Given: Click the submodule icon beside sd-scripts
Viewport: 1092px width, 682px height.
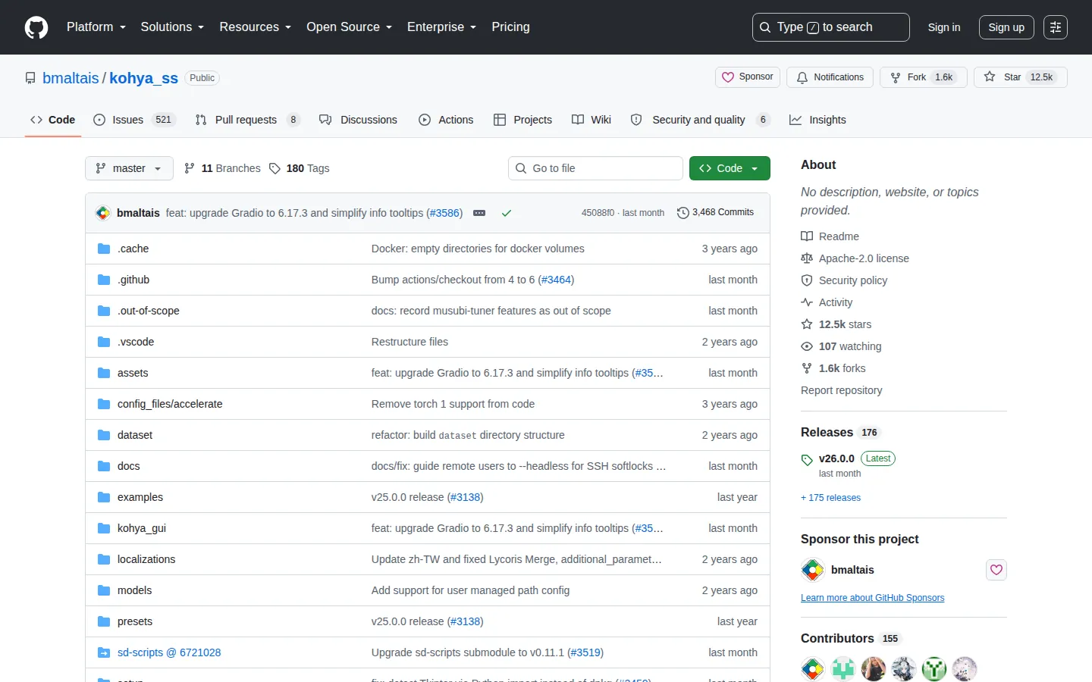Looking at the screenshot, I should (104, 652).
